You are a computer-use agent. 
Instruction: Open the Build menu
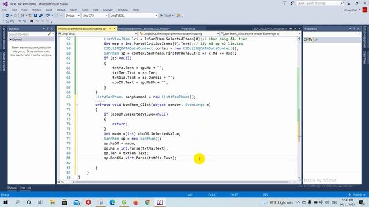(x=48, y=10)
